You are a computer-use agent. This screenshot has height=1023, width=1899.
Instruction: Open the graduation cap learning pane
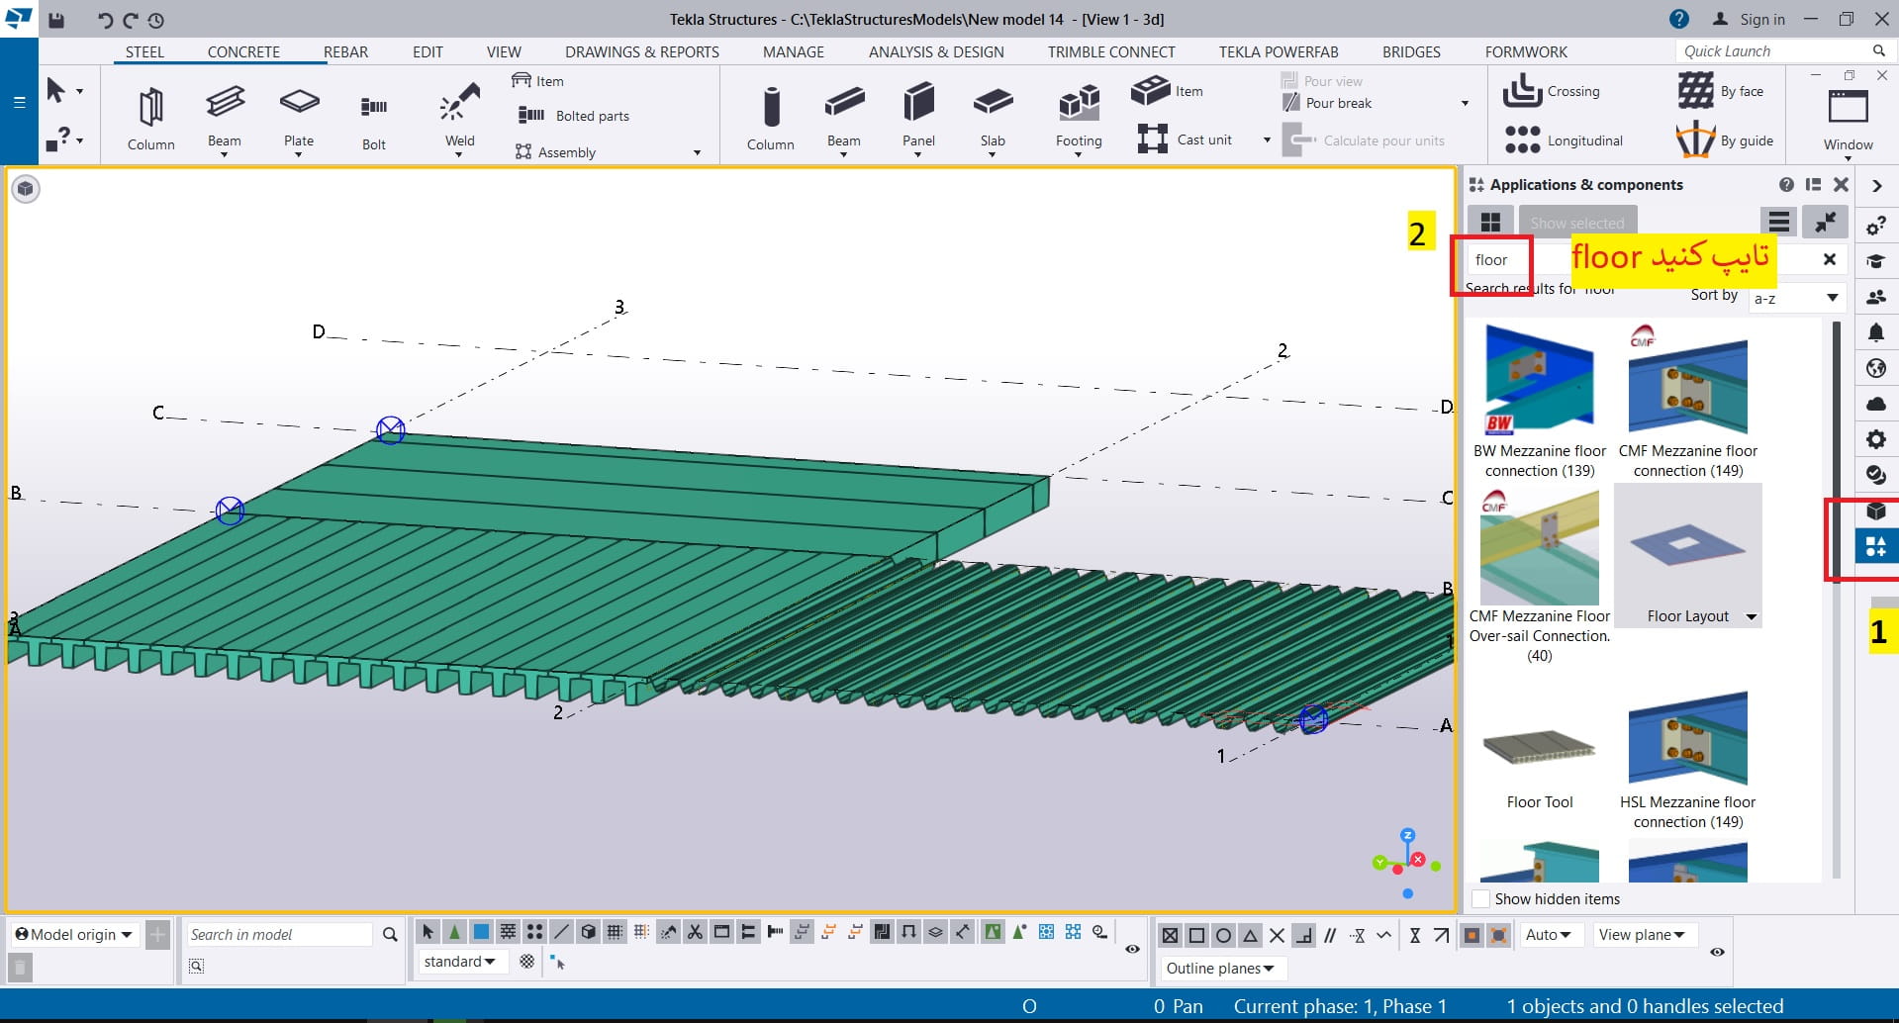coord(1875,262)
